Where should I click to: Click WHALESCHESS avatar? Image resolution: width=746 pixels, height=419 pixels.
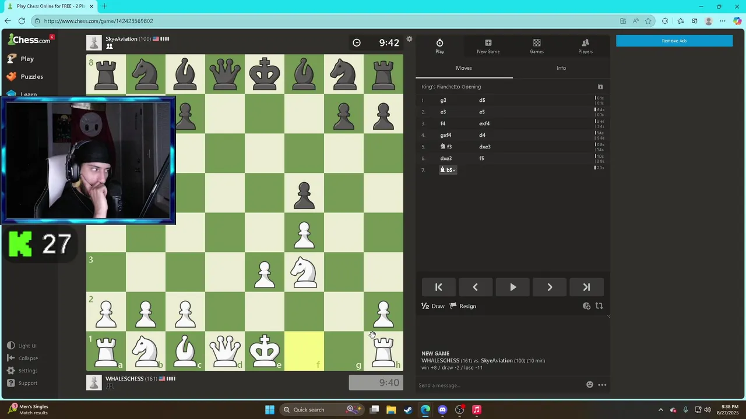point(94,382)
